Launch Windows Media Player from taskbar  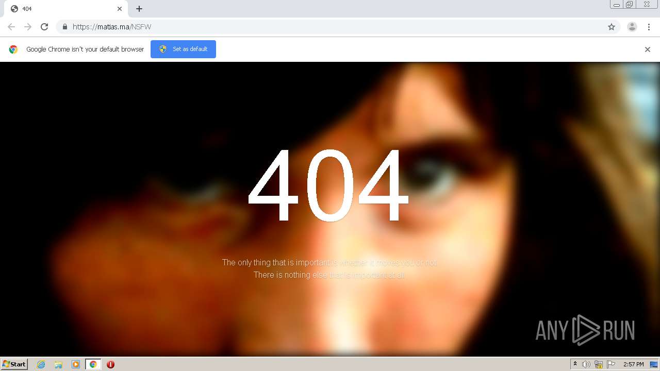[76, 364]
